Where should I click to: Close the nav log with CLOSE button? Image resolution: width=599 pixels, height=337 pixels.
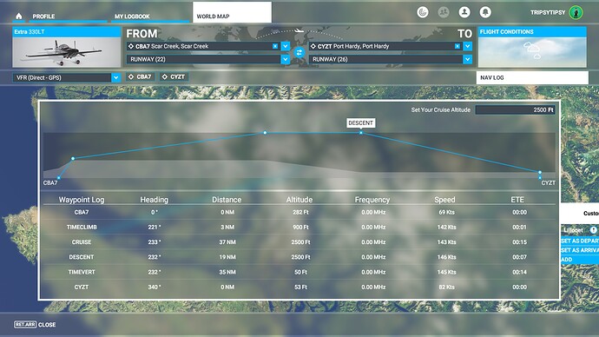coord(35,324)
